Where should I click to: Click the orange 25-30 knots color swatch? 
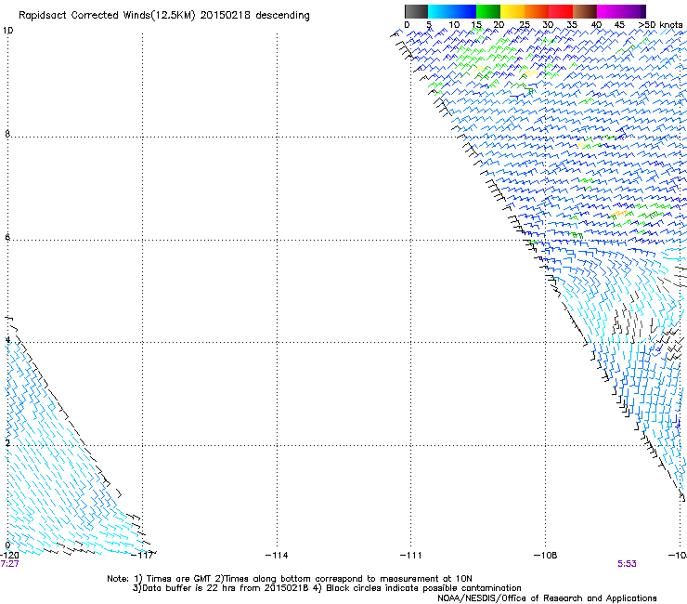point(537,11)
